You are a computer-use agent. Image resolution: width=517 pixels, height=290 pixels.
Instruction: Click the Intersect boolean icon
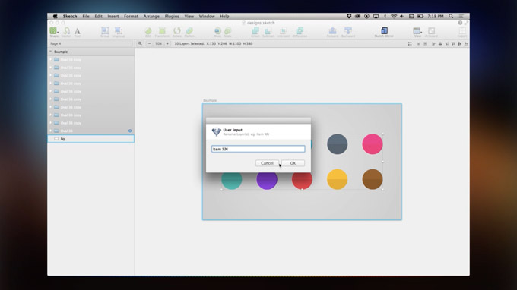tap(283, 32)
